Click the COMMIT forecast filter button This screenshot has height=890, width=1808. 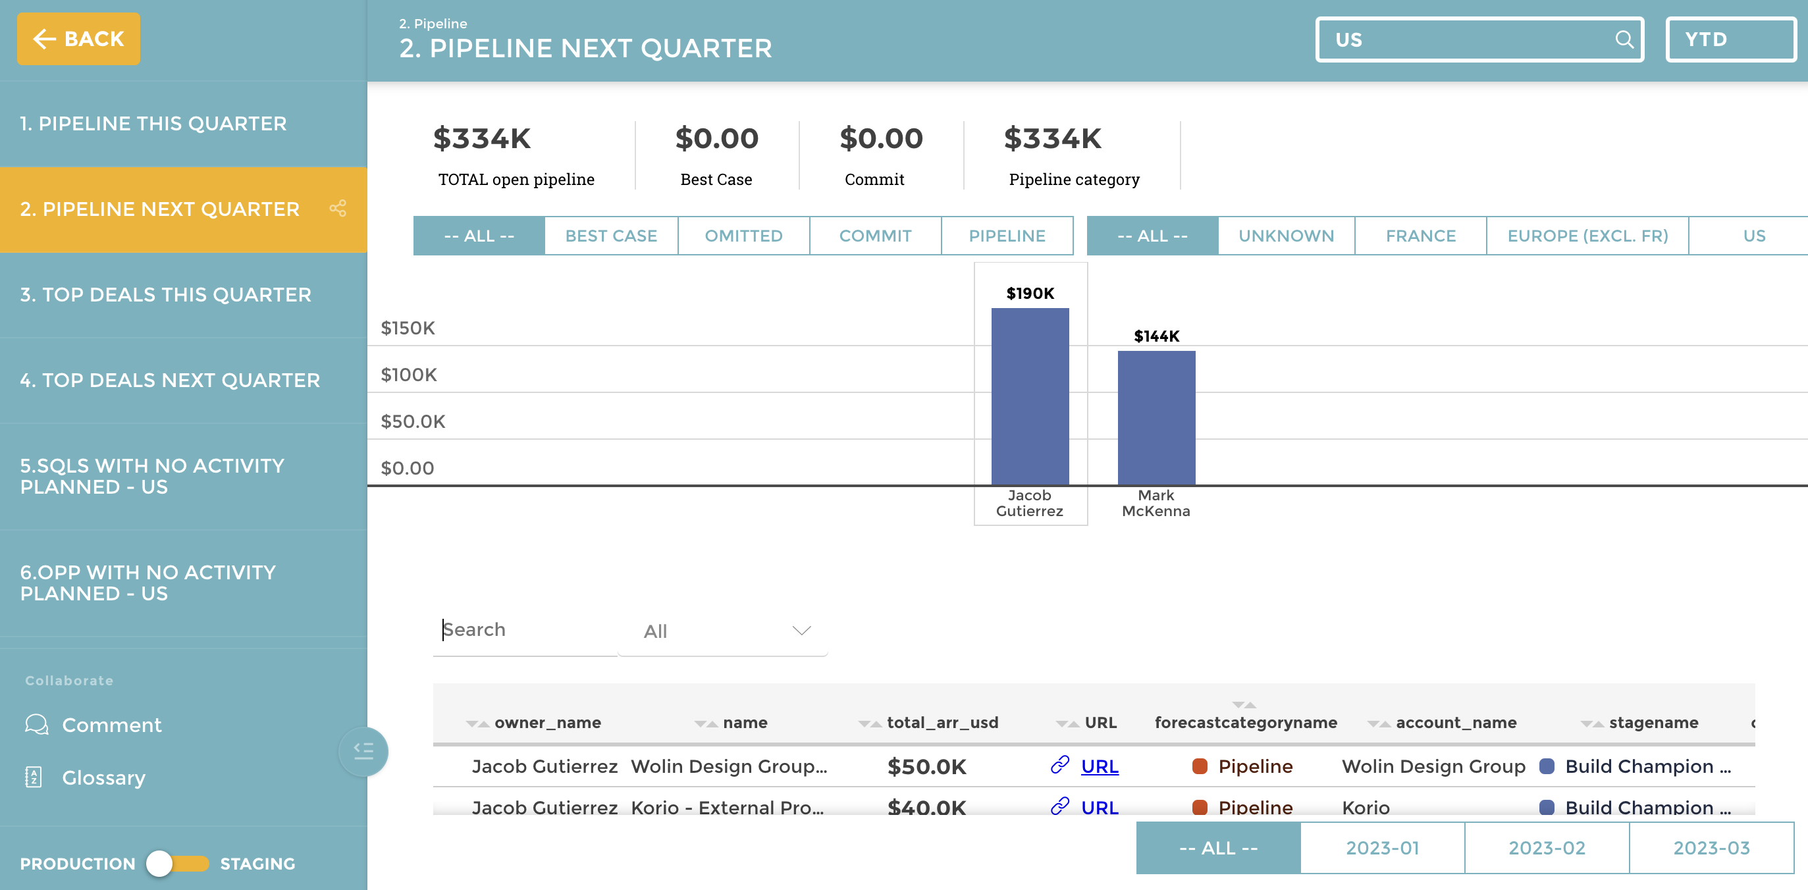(874, 236)
